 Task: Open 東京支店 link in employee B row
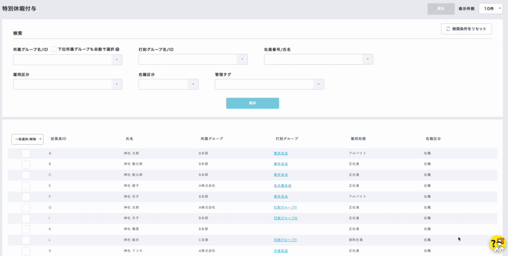point(280,164)
